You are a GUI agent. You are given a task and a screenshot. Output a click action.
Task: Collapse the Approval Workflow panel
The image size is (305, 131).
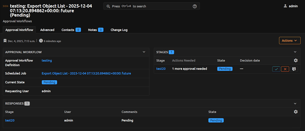tap(144, 52)
